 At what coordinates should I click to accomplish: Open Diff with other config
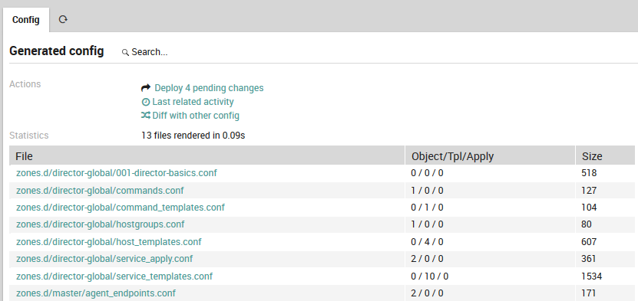(196, 116)
